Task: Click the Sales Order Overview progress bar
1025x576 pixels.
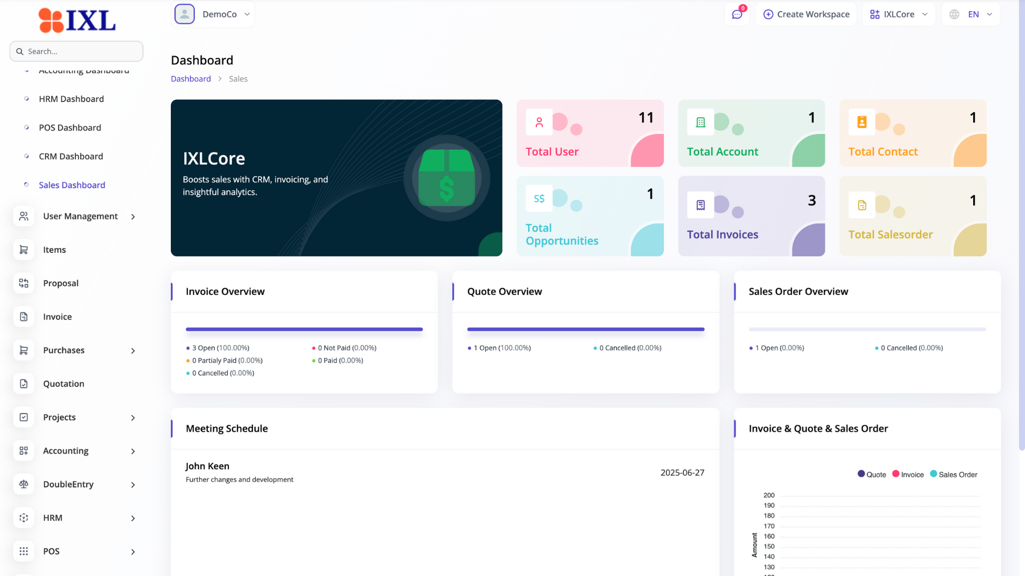Action: coord(867,330)
